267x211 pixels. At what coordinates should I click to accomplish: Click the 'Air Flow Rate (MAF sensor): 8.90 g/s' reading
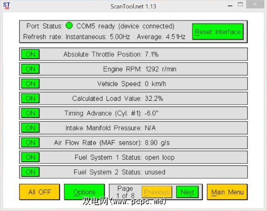(112, 142)
